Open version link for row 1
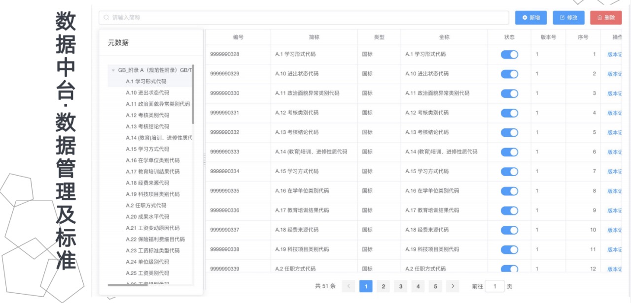The height and width of the screenshot is (303, 631). click(x=614, y=55)
